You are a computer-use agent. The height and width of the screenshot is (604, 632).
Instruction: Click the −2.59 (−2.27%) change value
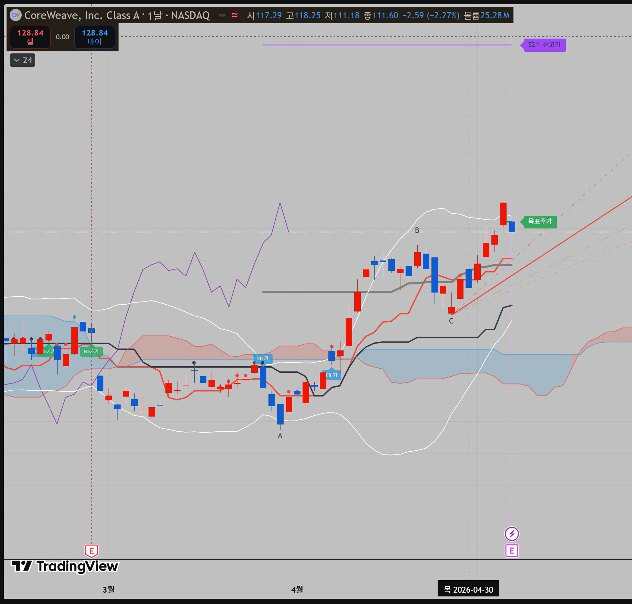pyautogui.click(x=431, y=16)
